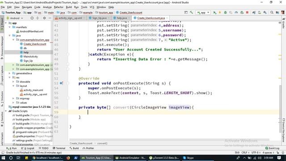Click override gutter icon on line 53
This screenshot has height=161, width=286.
(x=62, y=83)
